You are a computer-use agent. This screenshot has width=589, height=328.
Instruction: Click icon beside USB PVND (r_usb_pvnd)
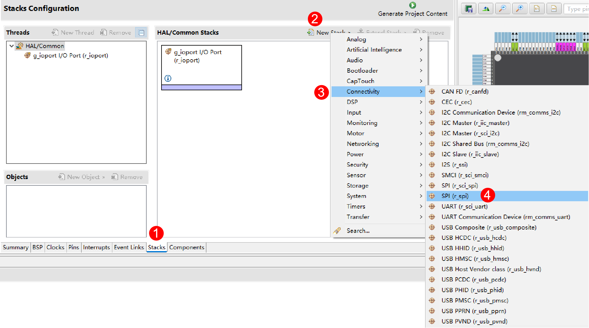432,321
